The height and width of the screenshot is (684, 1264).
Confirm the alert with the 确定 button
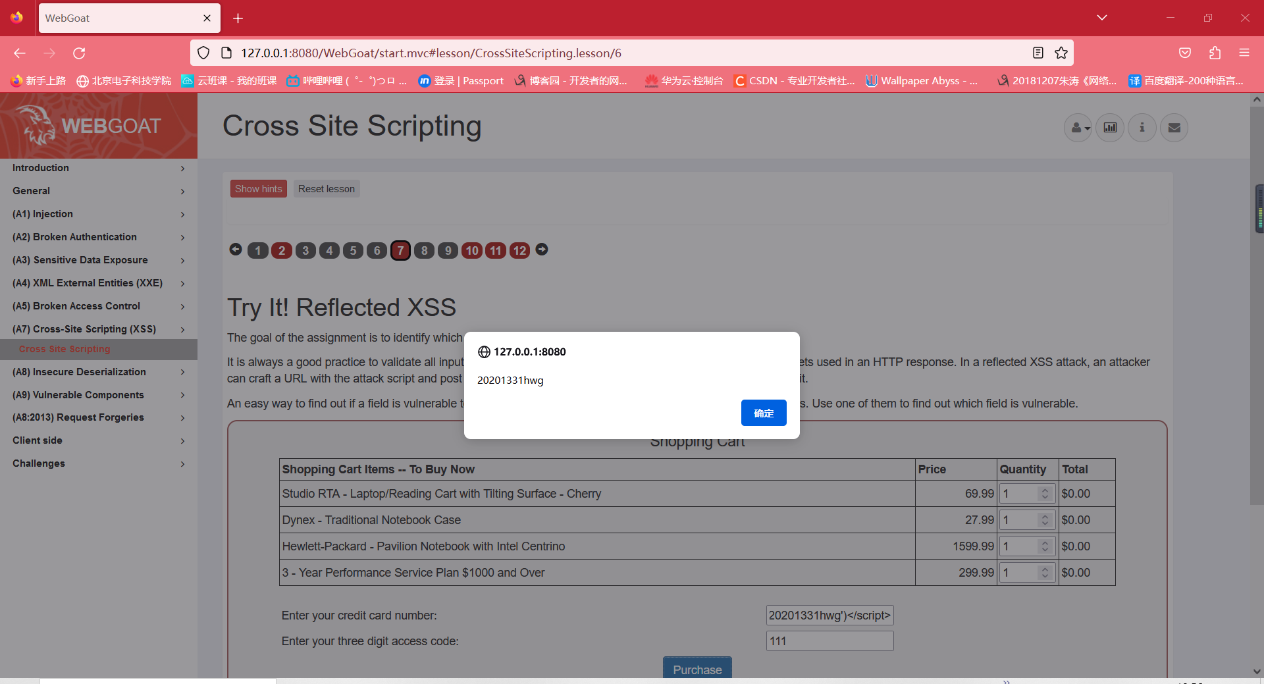(764, 413)
